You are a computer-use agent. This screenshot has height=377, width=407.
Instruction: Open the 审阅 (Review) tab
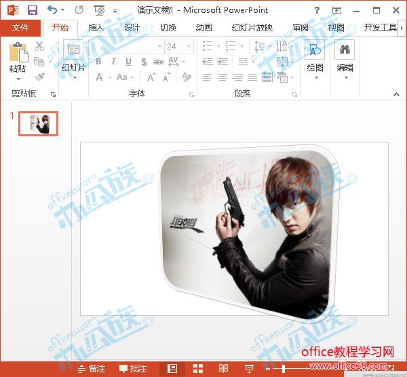301,27
